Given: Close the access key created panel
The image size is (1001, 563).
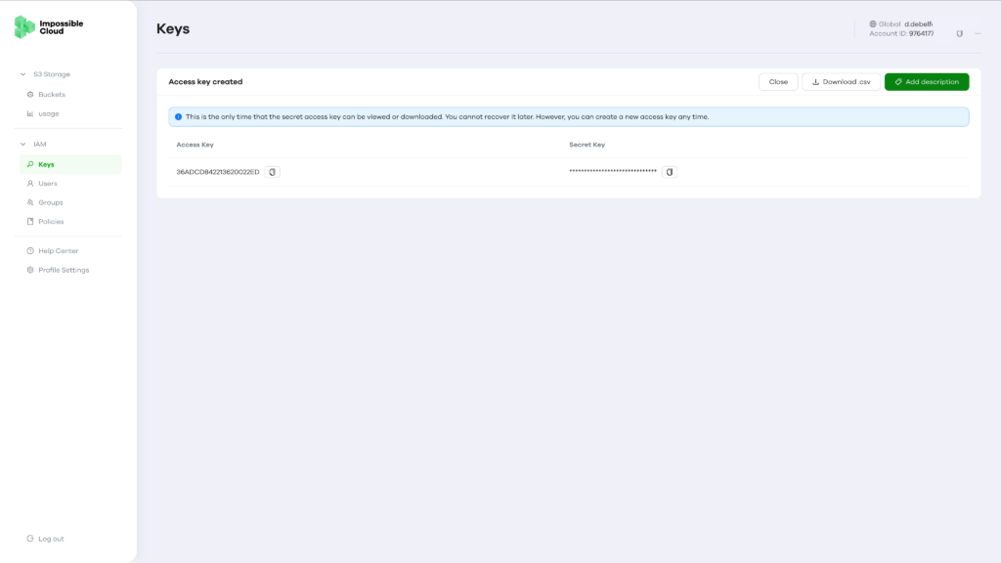Looking at the screenshot, I should pos(778,82).
